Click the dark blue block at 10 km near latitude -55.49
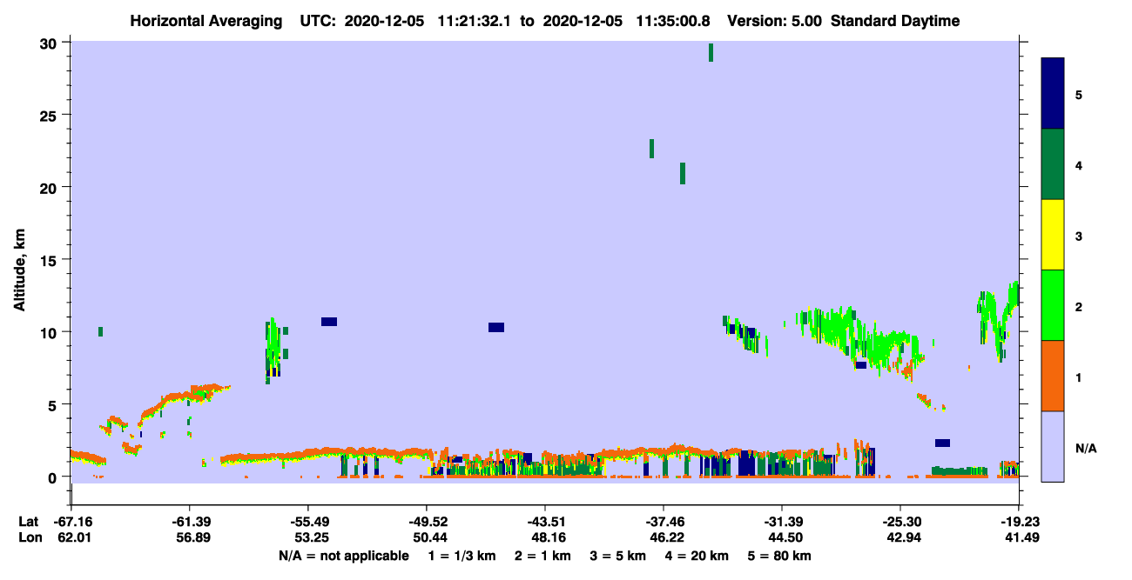 pos(329,322)
